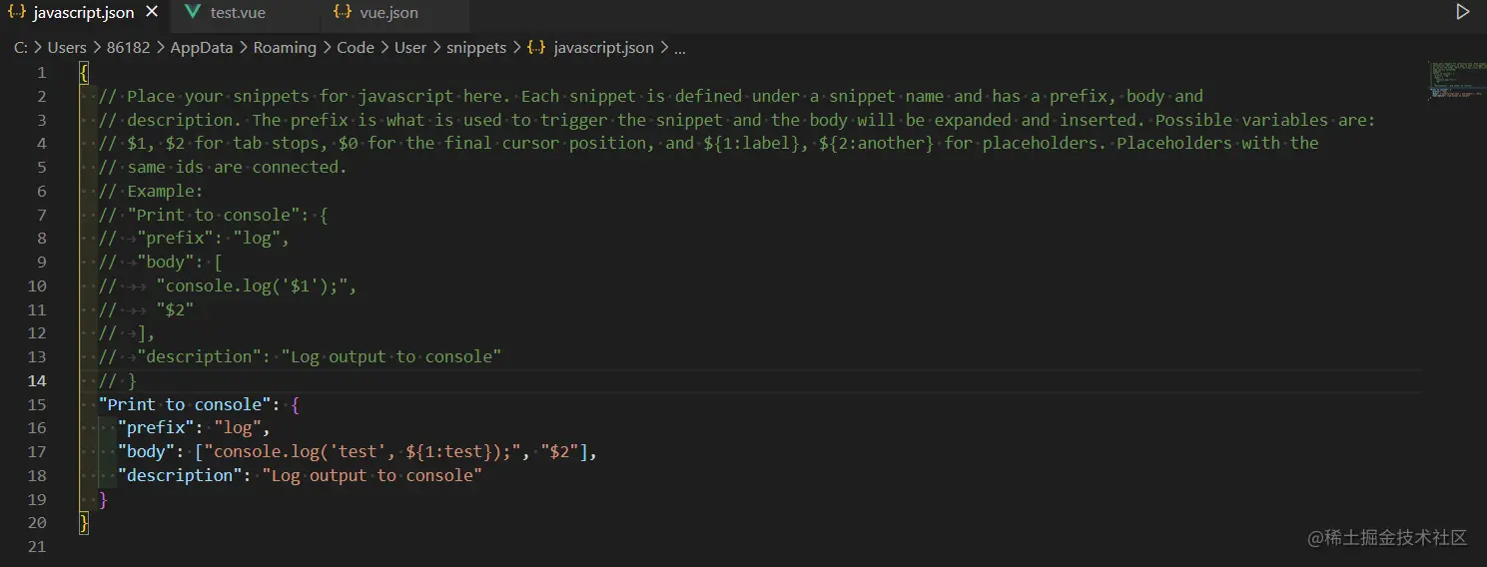Click the breadcrumb ellipsis after javascript.json
1487x567 pixels.
click(x=680, y=48)
